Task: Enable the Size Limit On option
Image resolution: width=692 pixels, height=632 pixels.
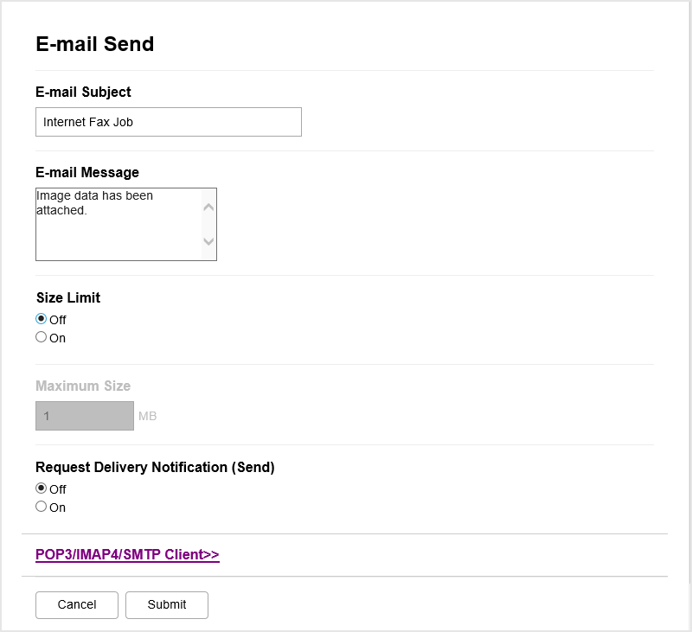Action: [x=42, y=337]
